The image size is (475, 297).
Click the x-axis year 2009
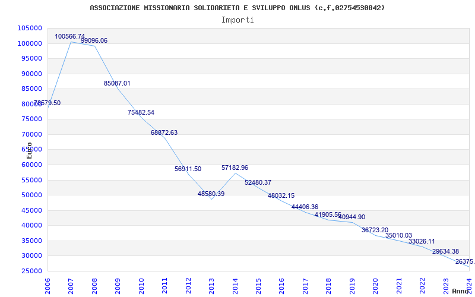click(118, 286)
